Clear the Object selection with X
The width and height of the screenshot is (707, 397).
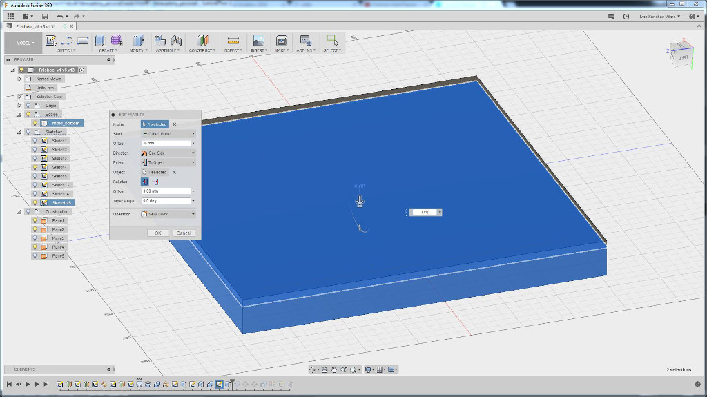pyautogui.click(x=175, y=173)
